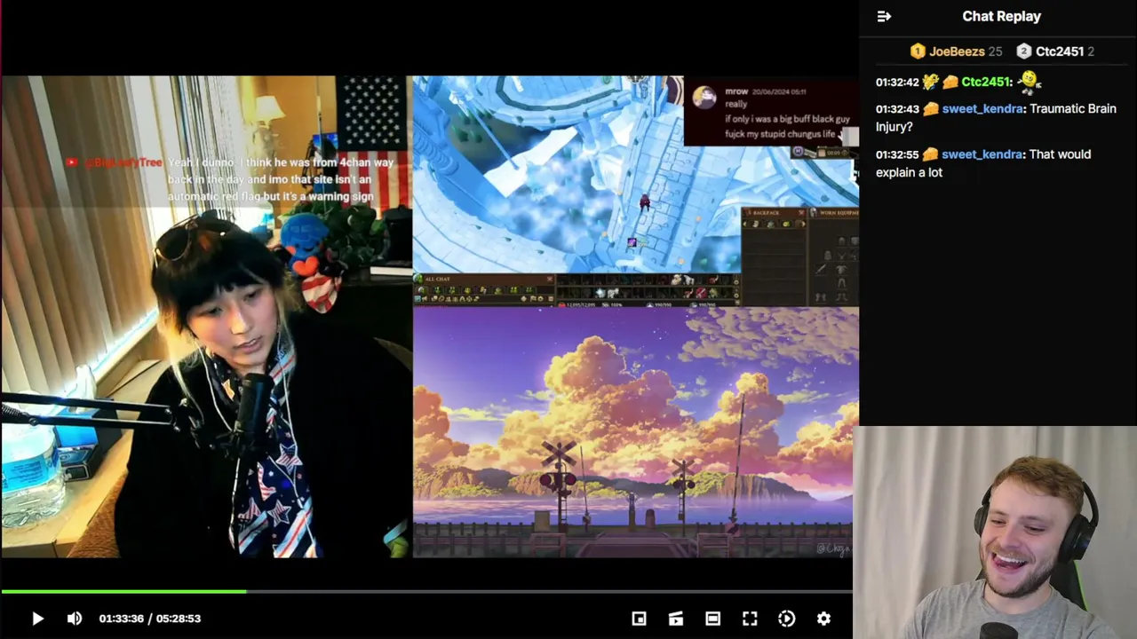The image size is (1137, 639).
Task: Click JoeBeezs' gift count 25
Action: (995, 51)
